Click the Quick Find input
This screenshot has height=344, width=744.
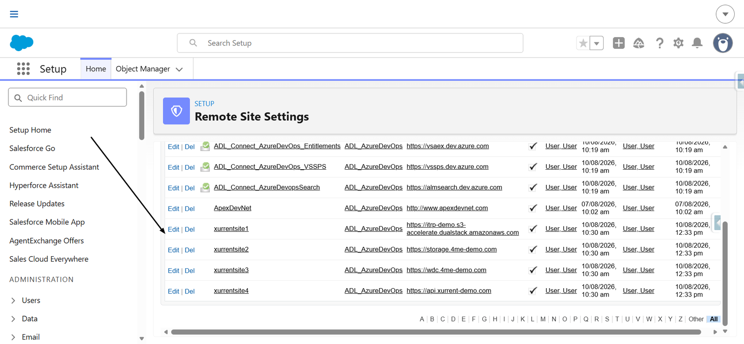coord(67,97)
